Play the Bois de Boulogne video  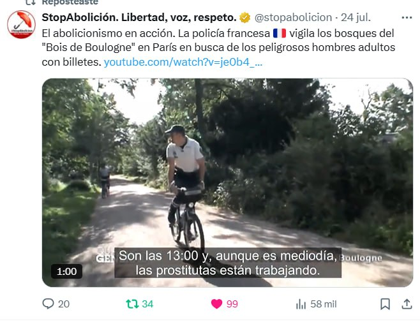pyautogui.click(x=227, y=182)
